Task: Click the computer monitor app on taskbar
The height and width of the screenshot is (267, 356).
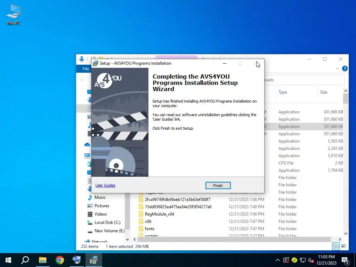Action: point(76,260)
